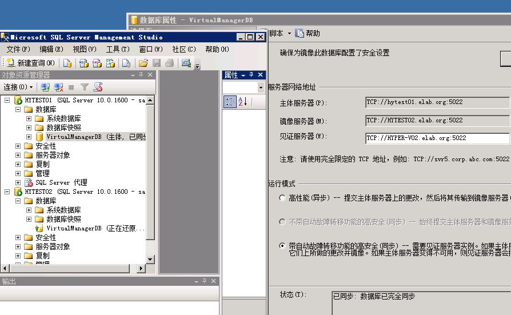
Task: Click the last Object Explorer toolbar icon (script with red X)
Action: click(x=98, y=87)
